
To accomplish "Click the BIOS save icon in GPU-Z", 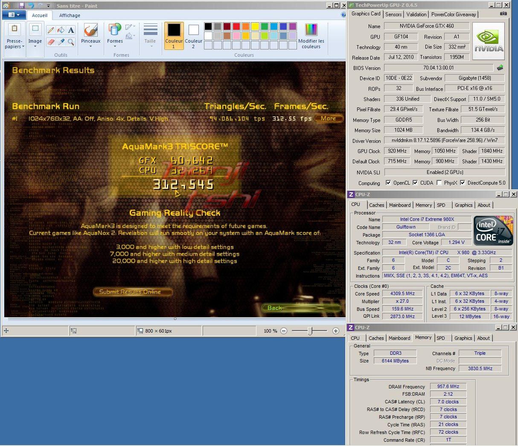I will pyautogui.click(x=500, y=67).
